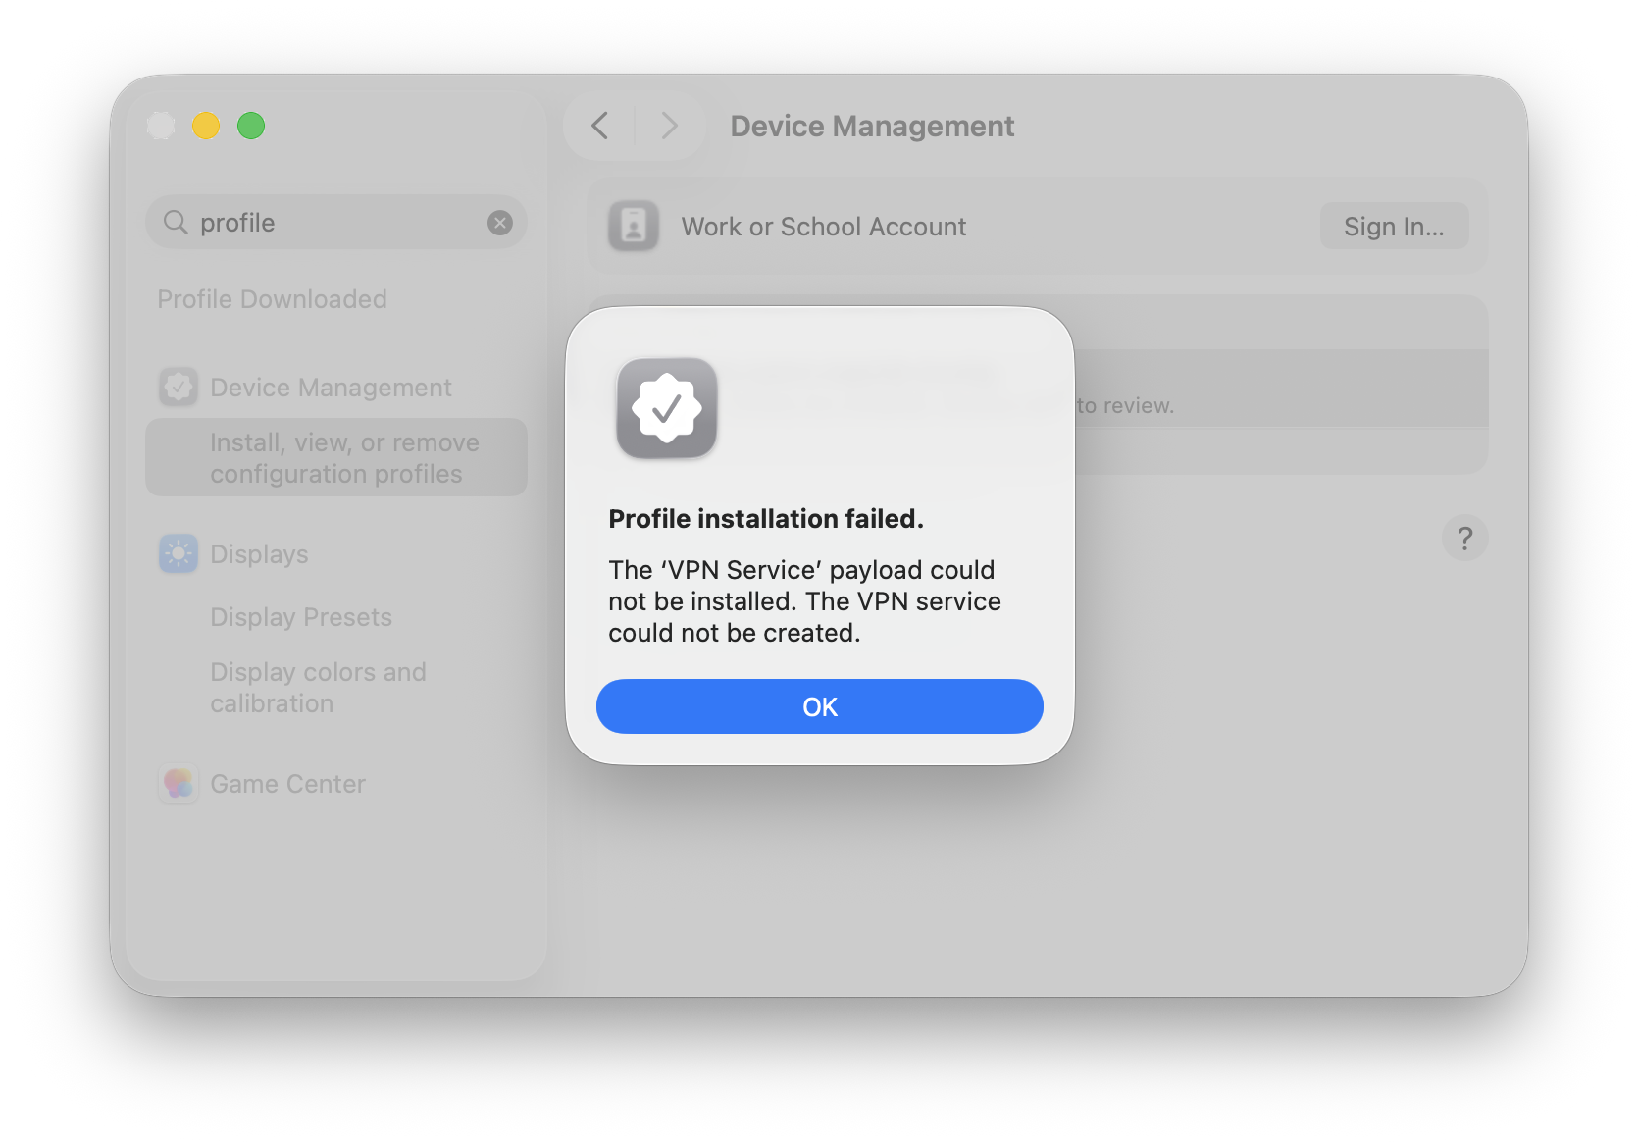Select Profile Downloaded in sidebar
1638x1142 pixels.
tap(272, 299)
